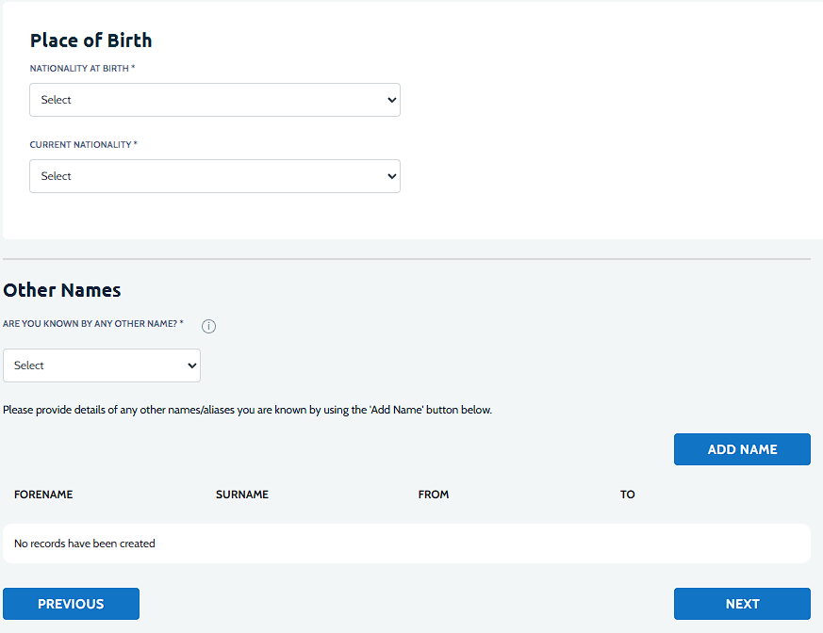
Task: Proceed using the Next button
Action: pos(742,604)
